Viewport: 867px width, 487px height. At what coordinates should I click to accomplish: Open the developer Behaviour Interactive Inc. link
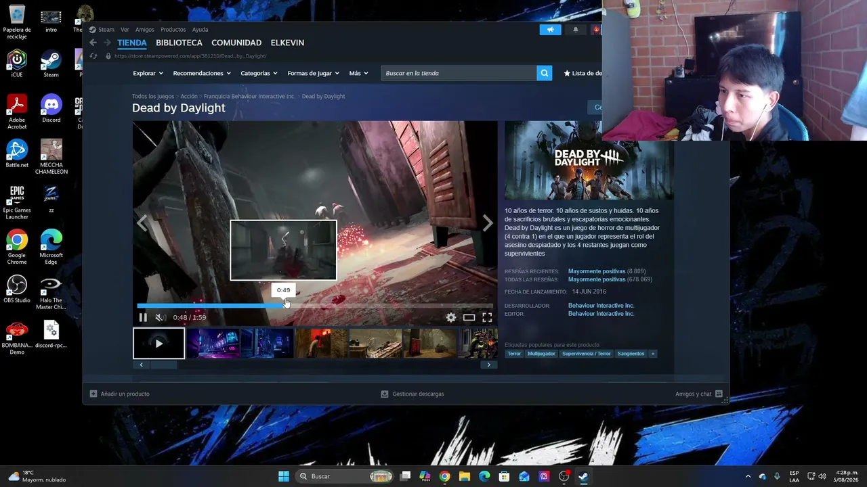click(x=601, y=306)
